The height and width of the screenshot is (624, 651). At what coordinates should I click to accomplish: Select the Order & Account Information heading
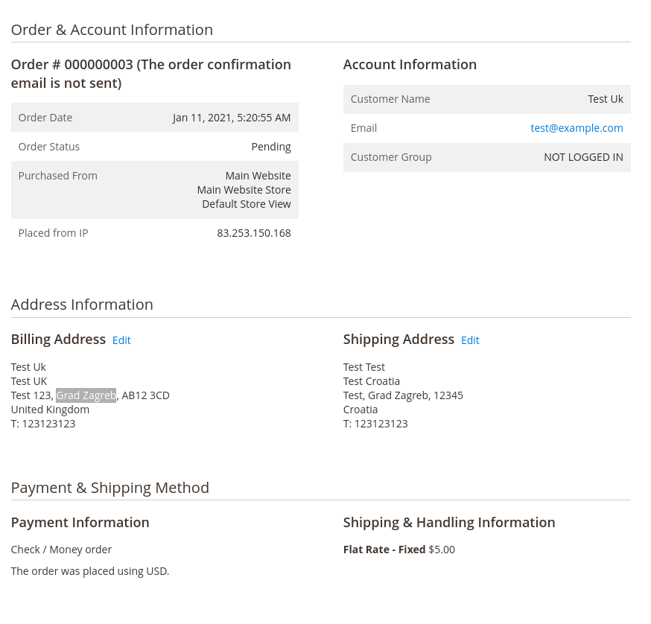point(112,30)
